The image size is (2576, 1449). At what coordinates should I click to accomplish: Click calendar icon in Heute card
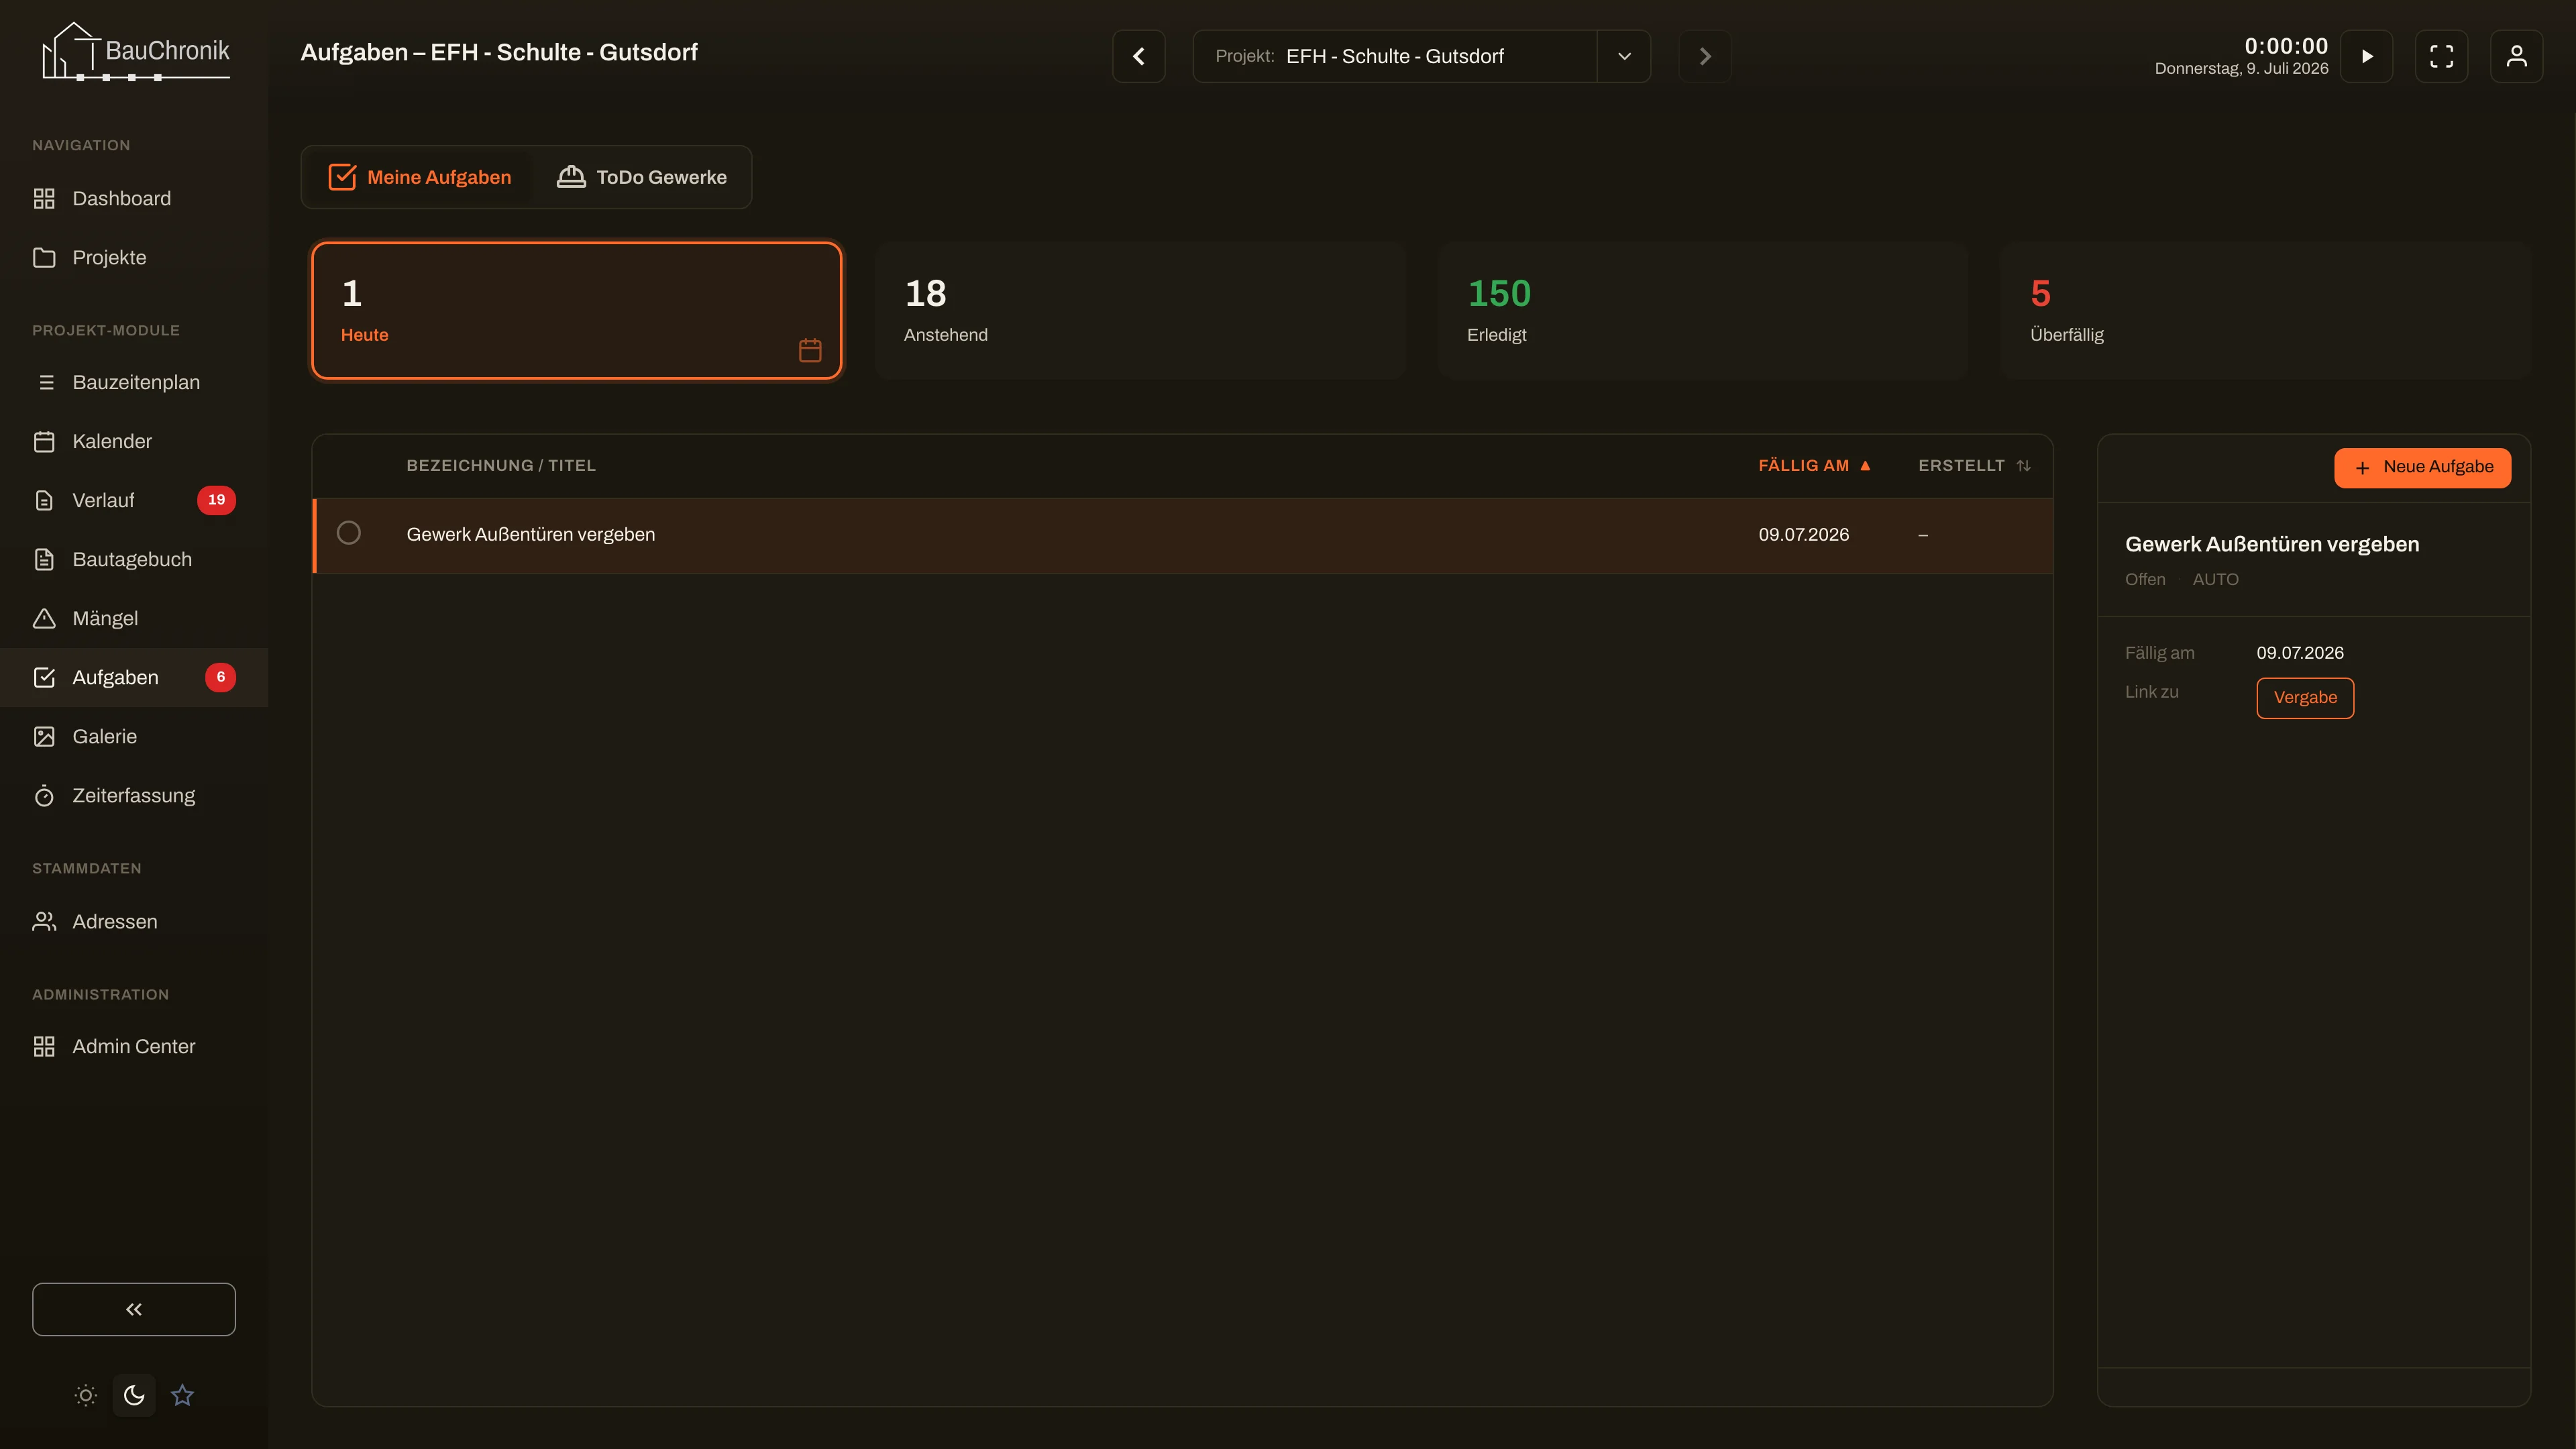point(810,350)
